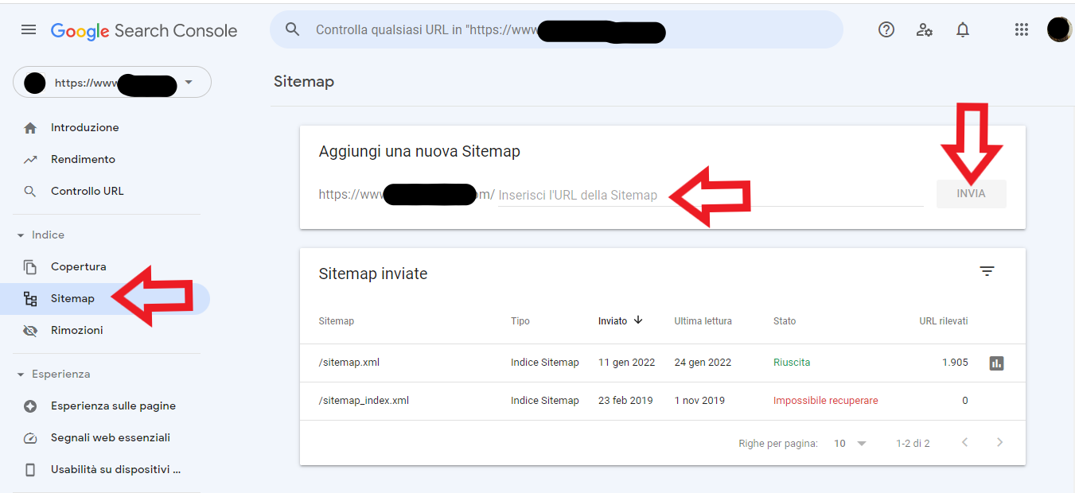Collapse the Indice section
The height and width of the screenshot is (493, 1075).
click(21, 235)
